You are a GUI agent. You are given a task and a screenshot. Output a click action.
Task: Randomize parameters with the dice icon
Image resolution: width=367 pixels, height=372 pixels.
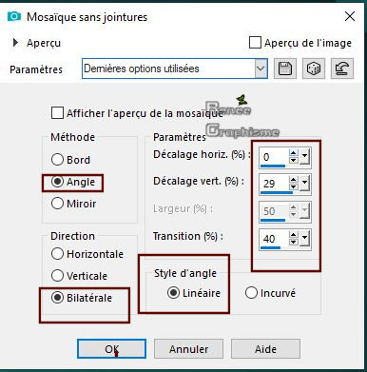click(313, 69)
